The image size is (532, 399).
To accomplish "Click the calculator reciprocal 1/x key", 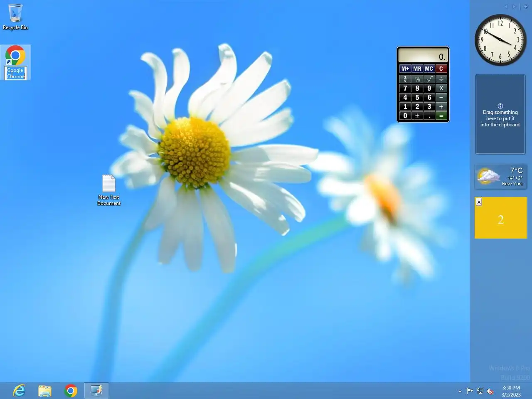I will (x=405, y=79).
